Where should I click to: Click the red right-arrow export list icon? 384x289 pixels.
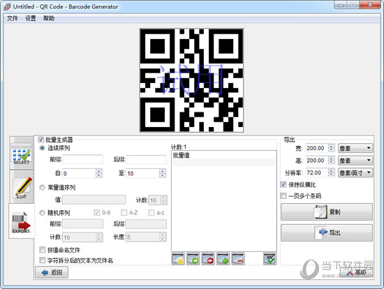coord(208,259)
